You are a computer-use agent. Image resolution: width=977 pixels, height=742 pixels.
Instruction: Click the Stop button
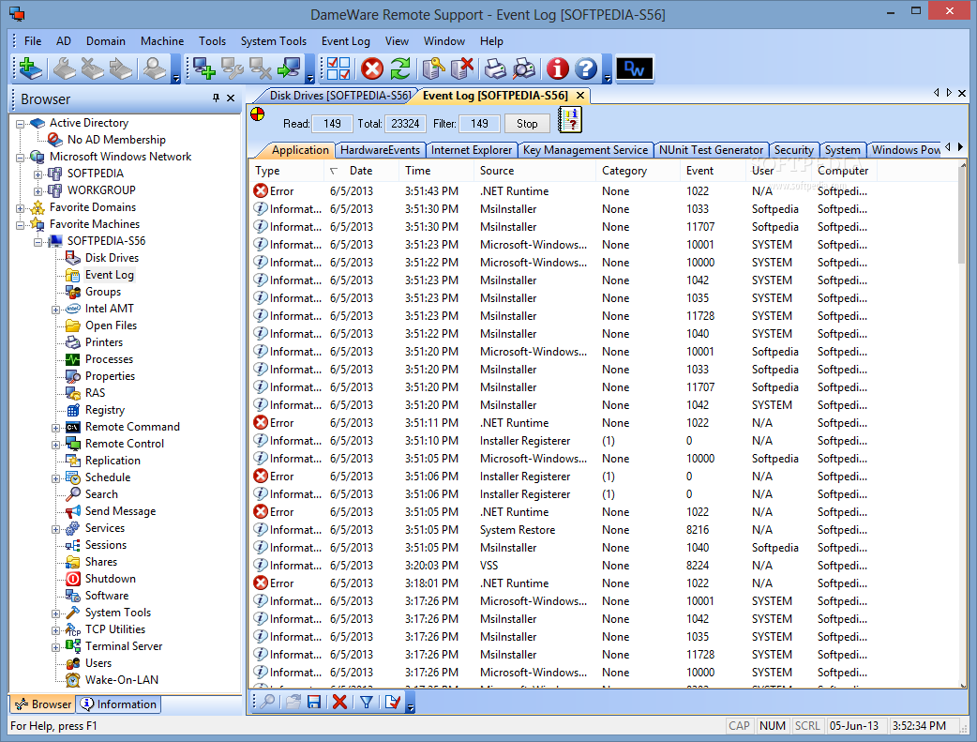527,124
